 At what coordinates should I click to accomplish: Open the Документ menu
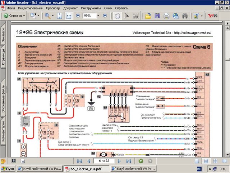coord(70,8)
